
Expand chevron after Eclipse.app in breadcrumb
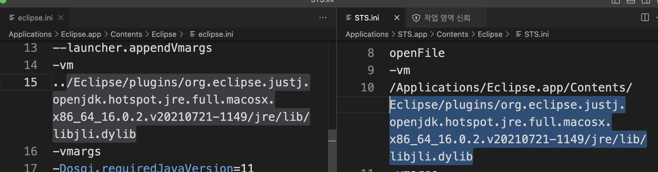click(x=106, y=34)
